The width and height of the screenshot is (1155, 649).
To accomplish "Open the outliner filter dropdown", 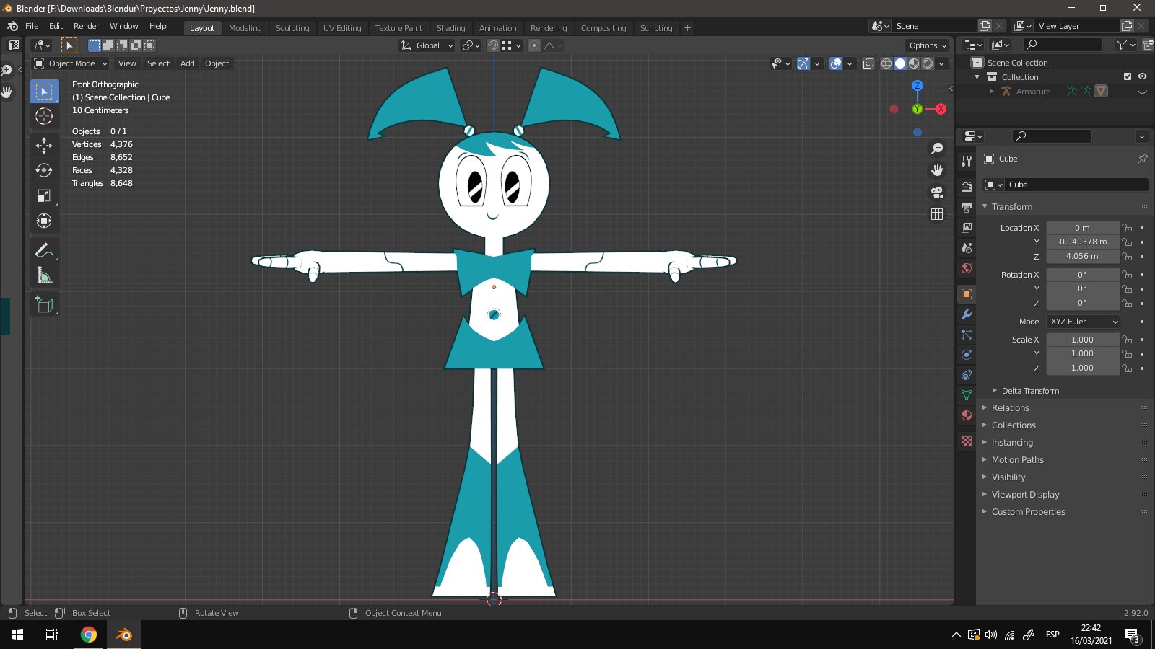I will [x=1125, y=45].
